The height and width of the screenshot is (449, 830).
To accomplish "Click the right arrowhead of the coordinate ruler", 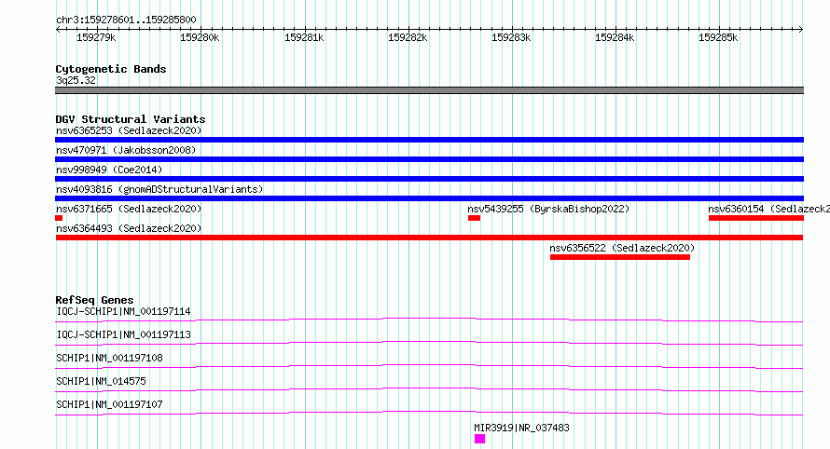I will (x=800, y=30).
